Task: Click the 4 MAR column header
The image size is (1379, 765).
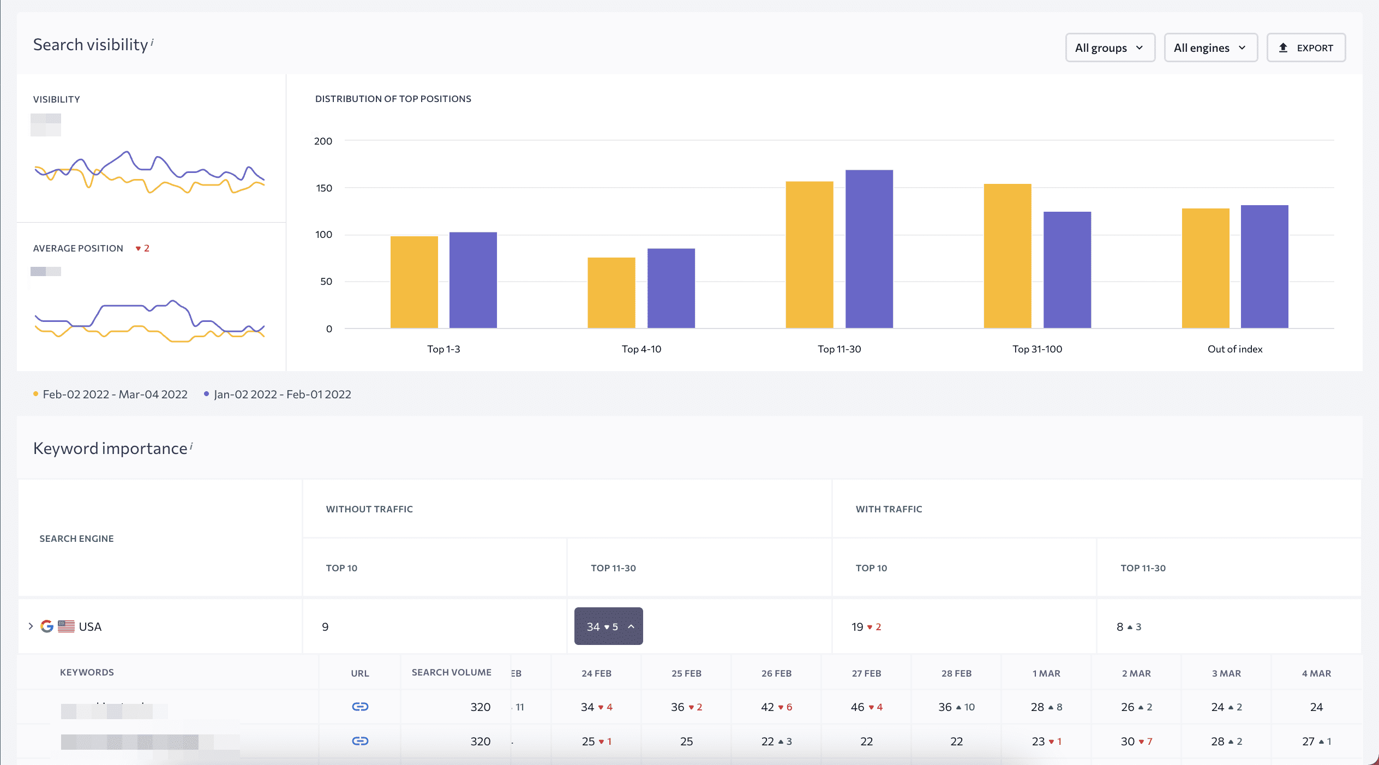Action: coord(1316,673)
